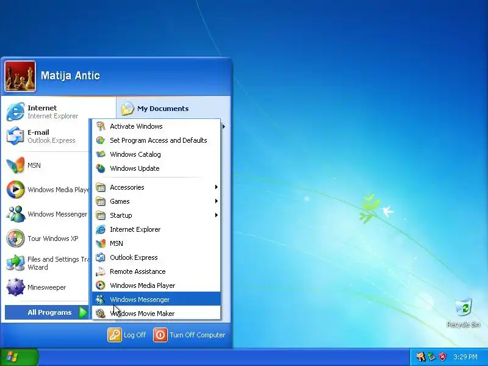Open Windows Media Player icon in left pane
This screenshot has width=488, height=366.
coord(15,190)
